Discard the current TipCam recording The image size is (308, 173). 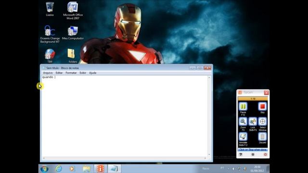262,136
